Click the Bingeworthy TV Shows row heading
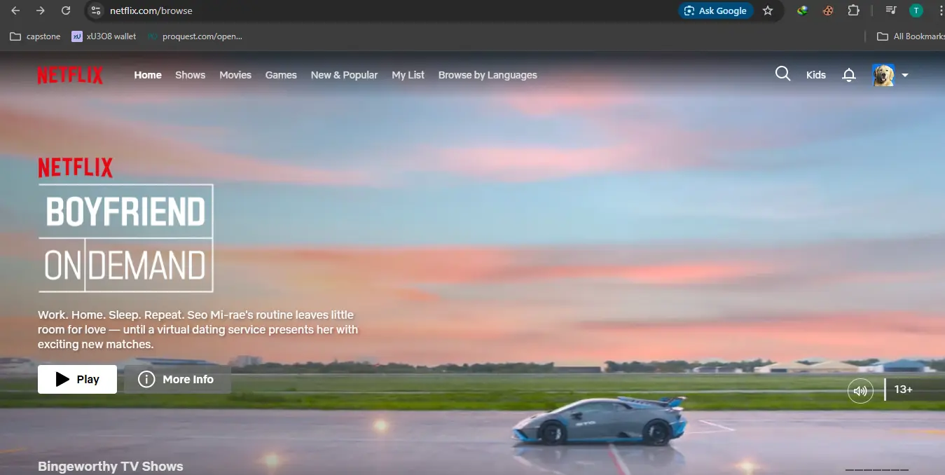945x475 pixels. coord(111,467)
